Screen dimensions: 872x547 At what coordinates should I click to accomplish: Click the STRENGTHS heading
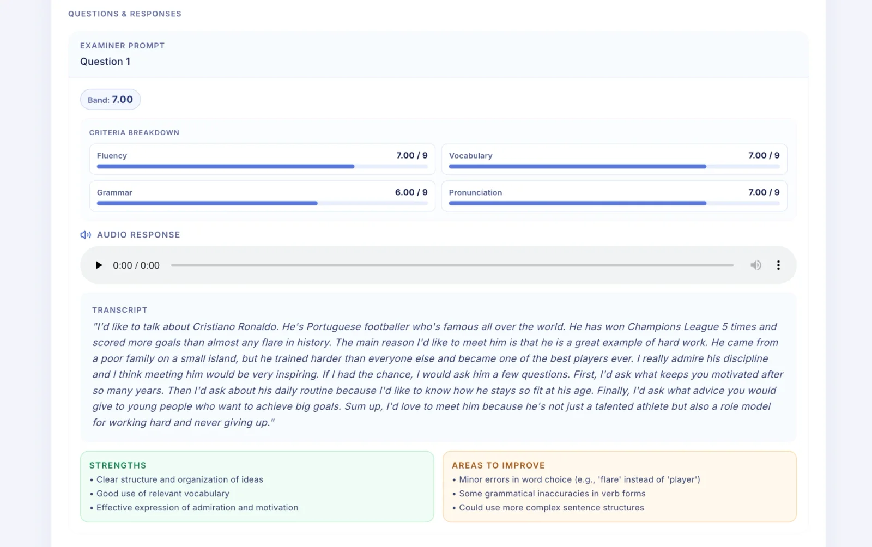click(x=118, y=465)
